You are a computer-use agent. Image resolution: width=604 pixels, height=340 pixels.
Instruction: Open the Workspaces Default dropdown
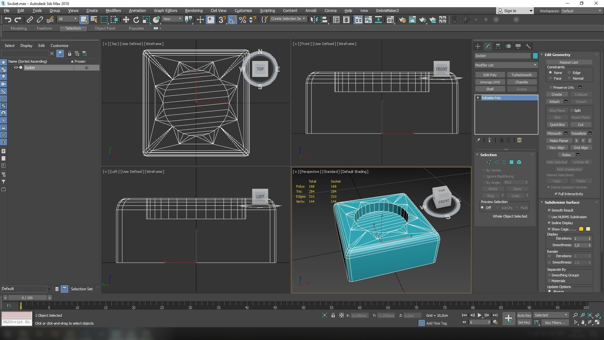click(581, 11)
